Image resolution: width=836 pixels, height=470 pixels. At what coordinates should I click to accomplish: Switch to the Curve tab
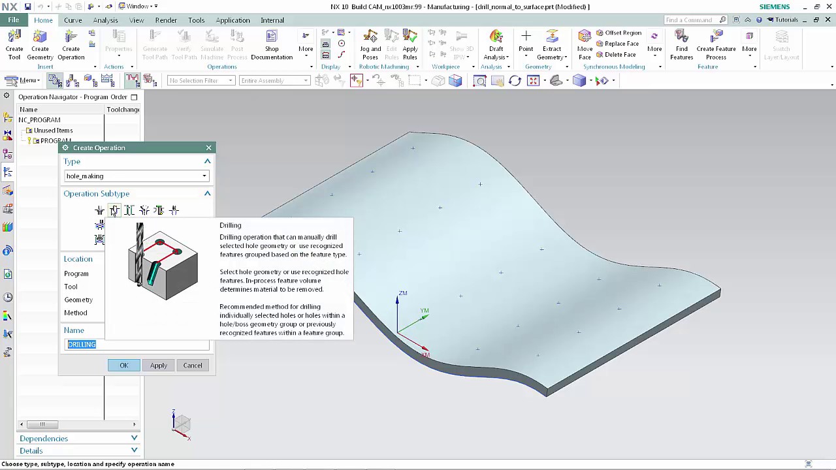coord(72,20)
